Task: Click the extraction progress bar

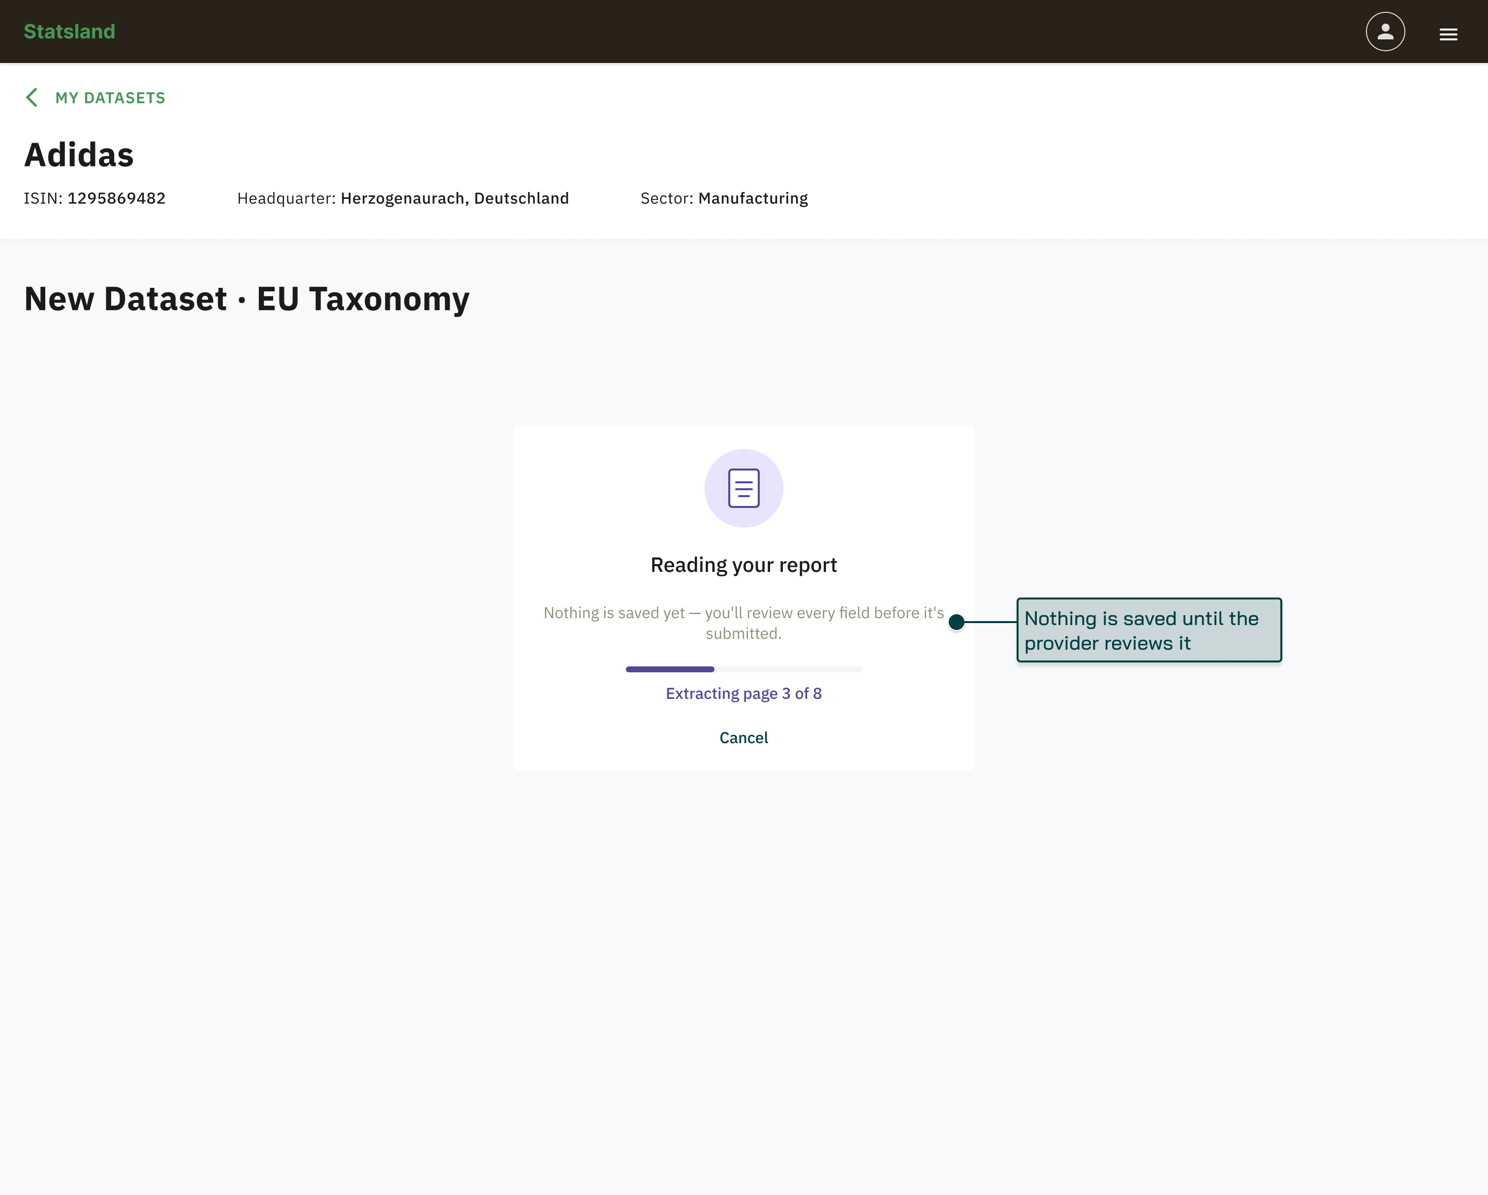Action: (744, 669)
